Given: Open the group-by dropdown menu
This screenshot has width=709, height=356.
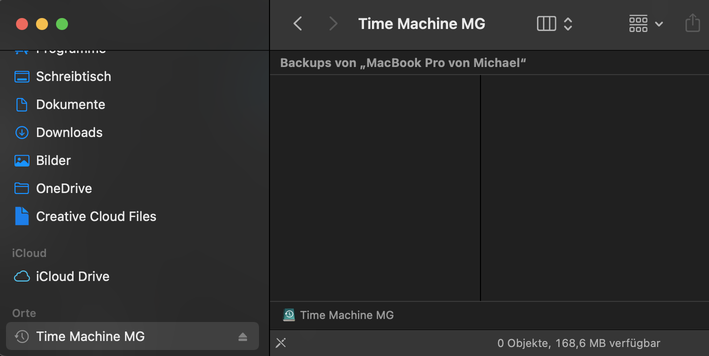Looking at the screenshot, I should point(646,23).
